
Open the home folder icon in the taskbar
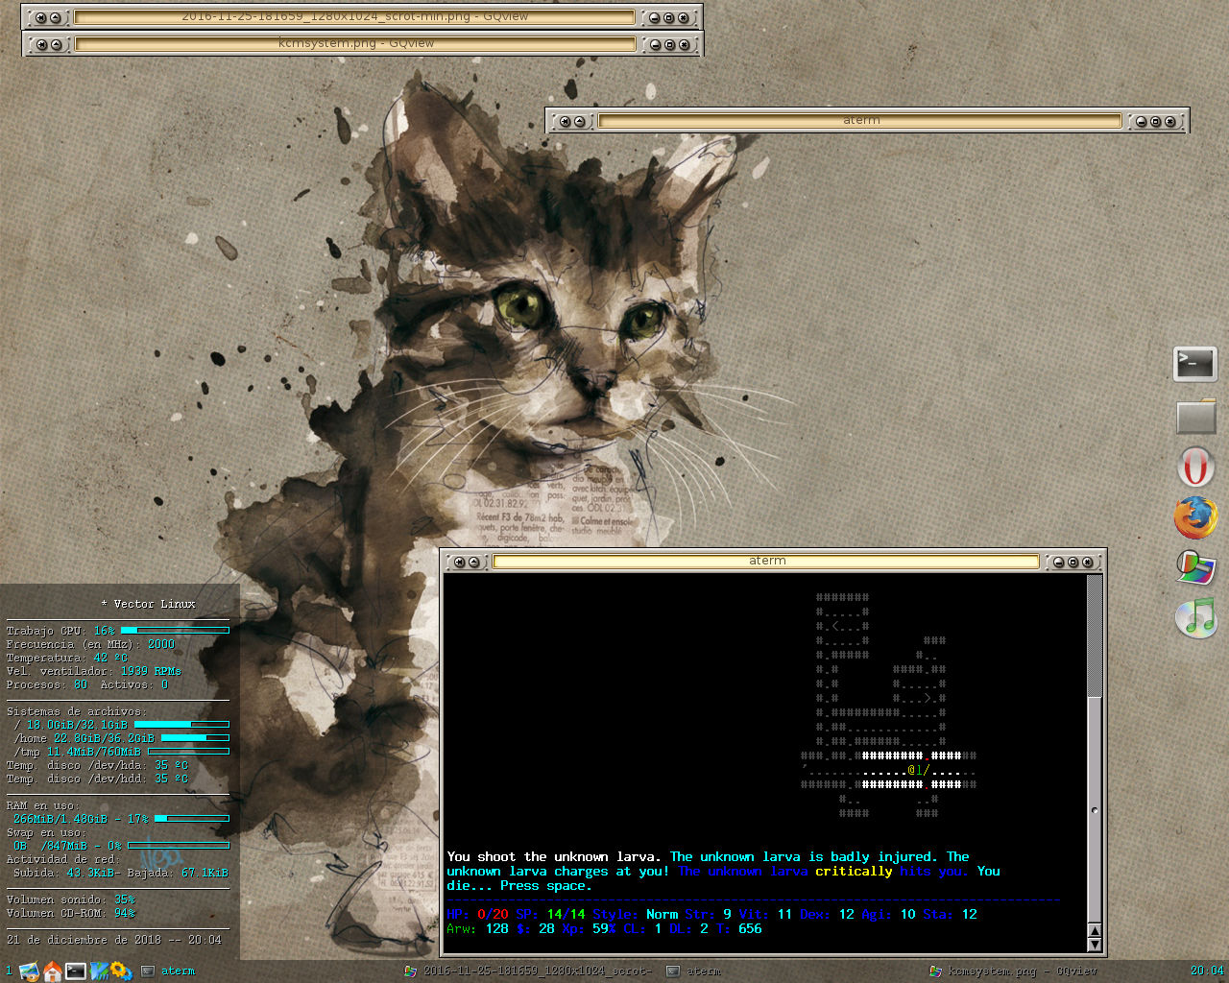coord(53,971)
